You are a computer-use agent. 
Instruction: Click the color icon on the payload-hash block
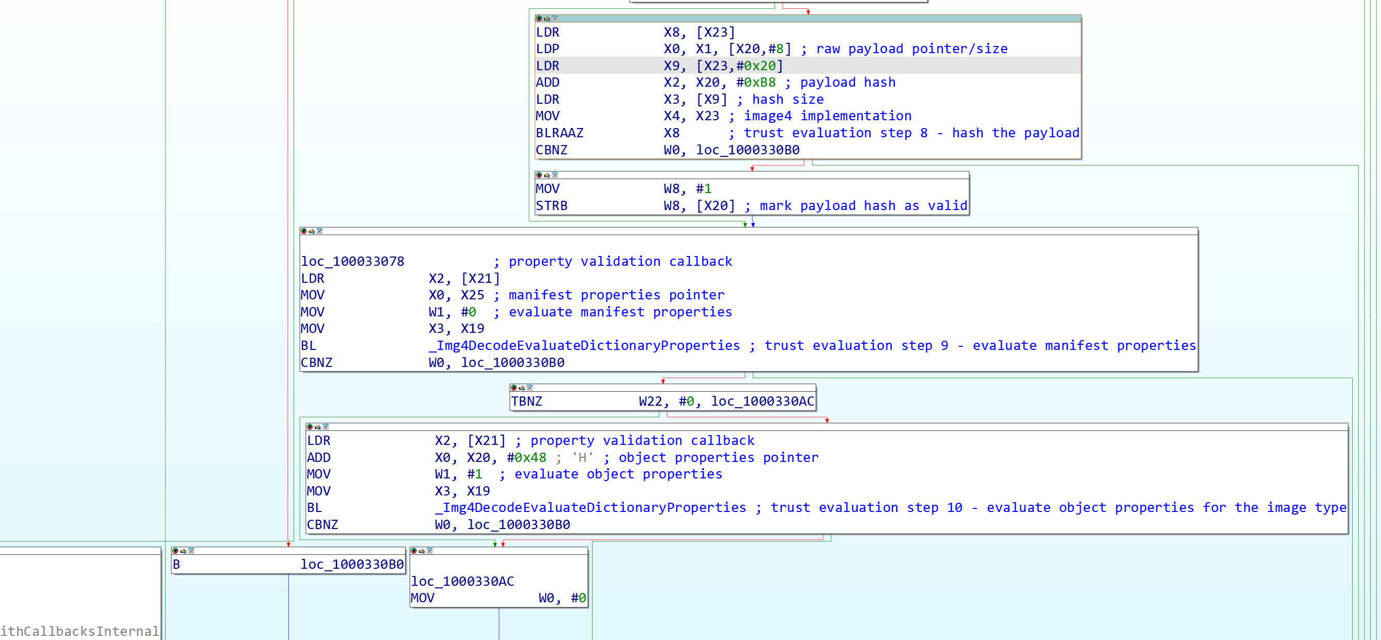tap(539, 18)
